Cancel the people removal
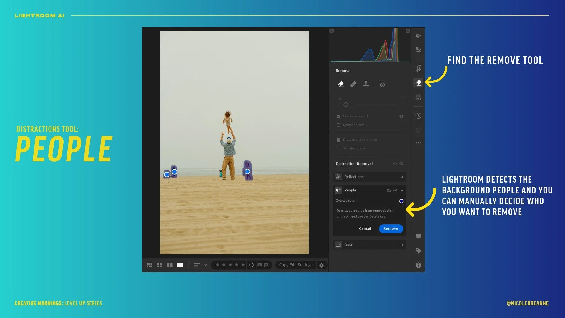Viewport: 565px width, 318px height. 365,228
